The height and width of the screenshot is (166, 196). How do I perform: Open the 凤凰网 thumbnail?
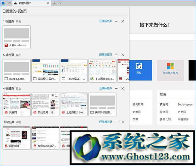click(17, 104)
